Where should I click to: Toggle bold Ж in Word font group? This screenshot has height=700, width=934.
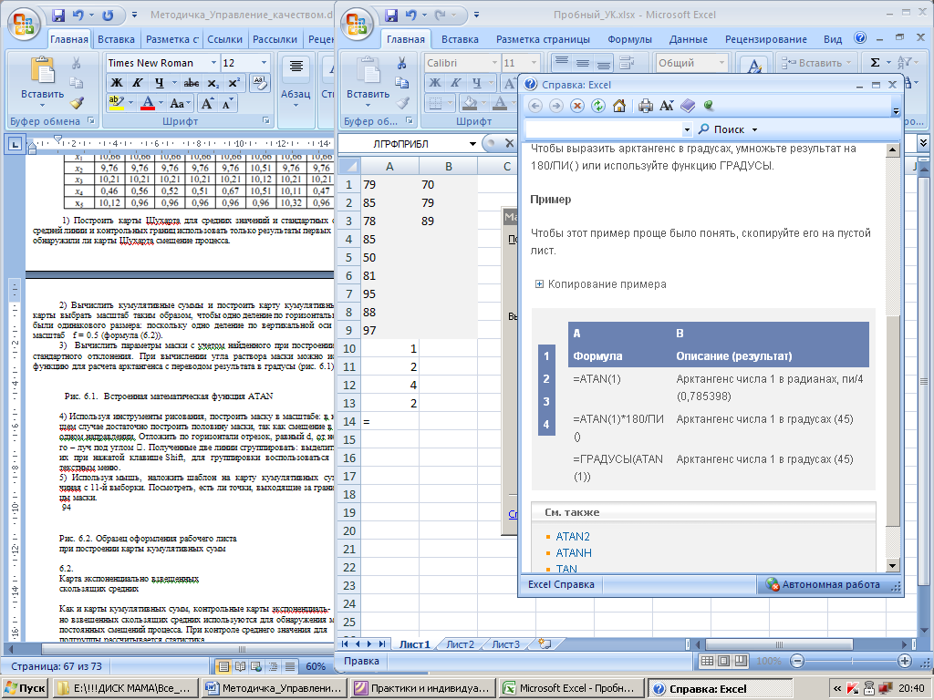coord(117,83)
